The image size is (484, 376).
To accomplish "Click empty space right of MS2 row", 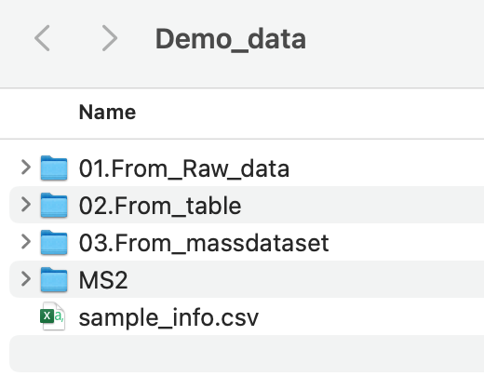I will tap(305, 279).
